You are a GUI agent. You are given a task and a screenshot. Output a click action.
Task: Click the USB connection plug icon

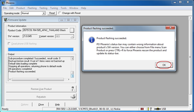[157, 109]
